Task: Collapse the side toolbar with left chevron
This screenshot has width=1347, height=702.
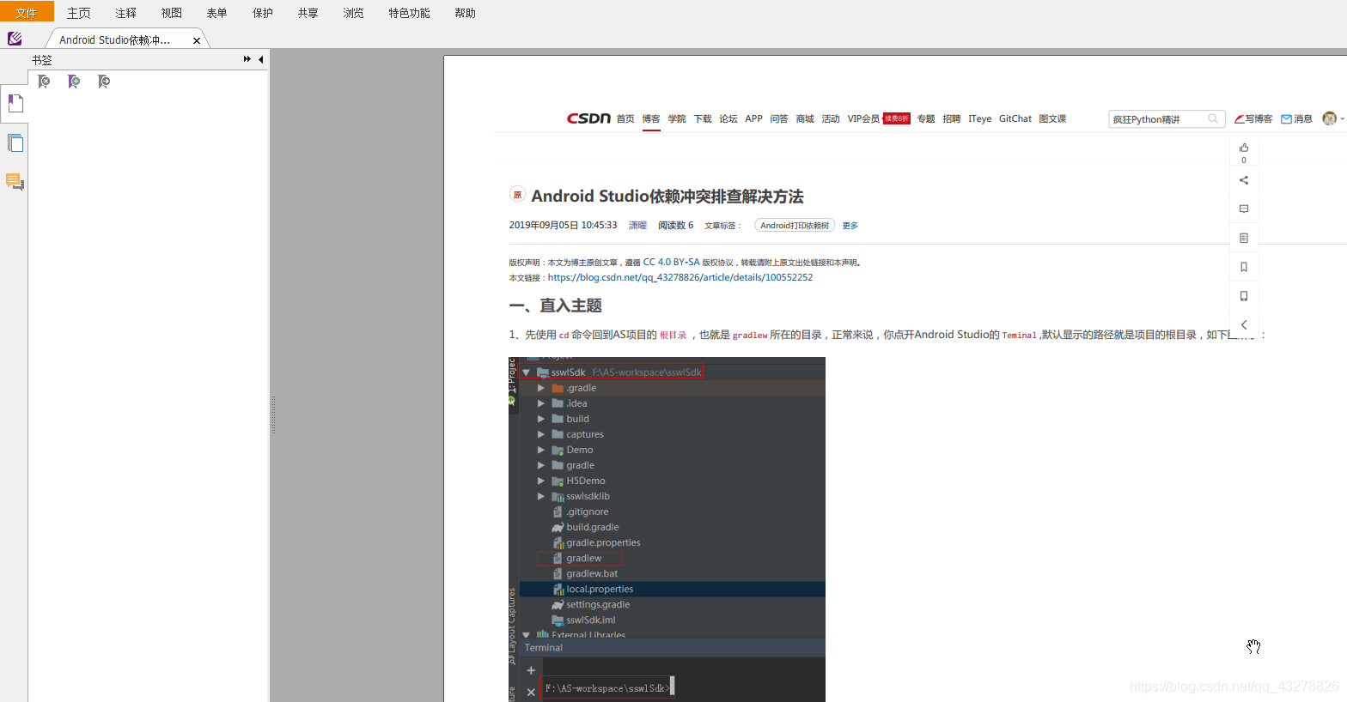Action: [x=1244, y=324]
